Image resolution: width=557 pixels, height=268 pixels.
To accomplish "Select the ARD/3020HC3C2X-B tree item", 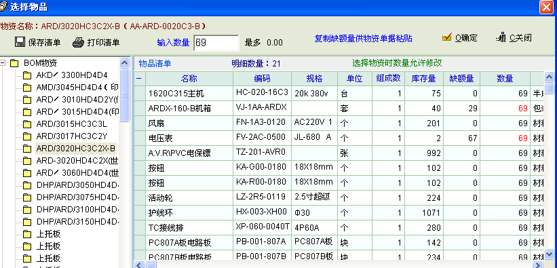I will (x=76, y=148).
